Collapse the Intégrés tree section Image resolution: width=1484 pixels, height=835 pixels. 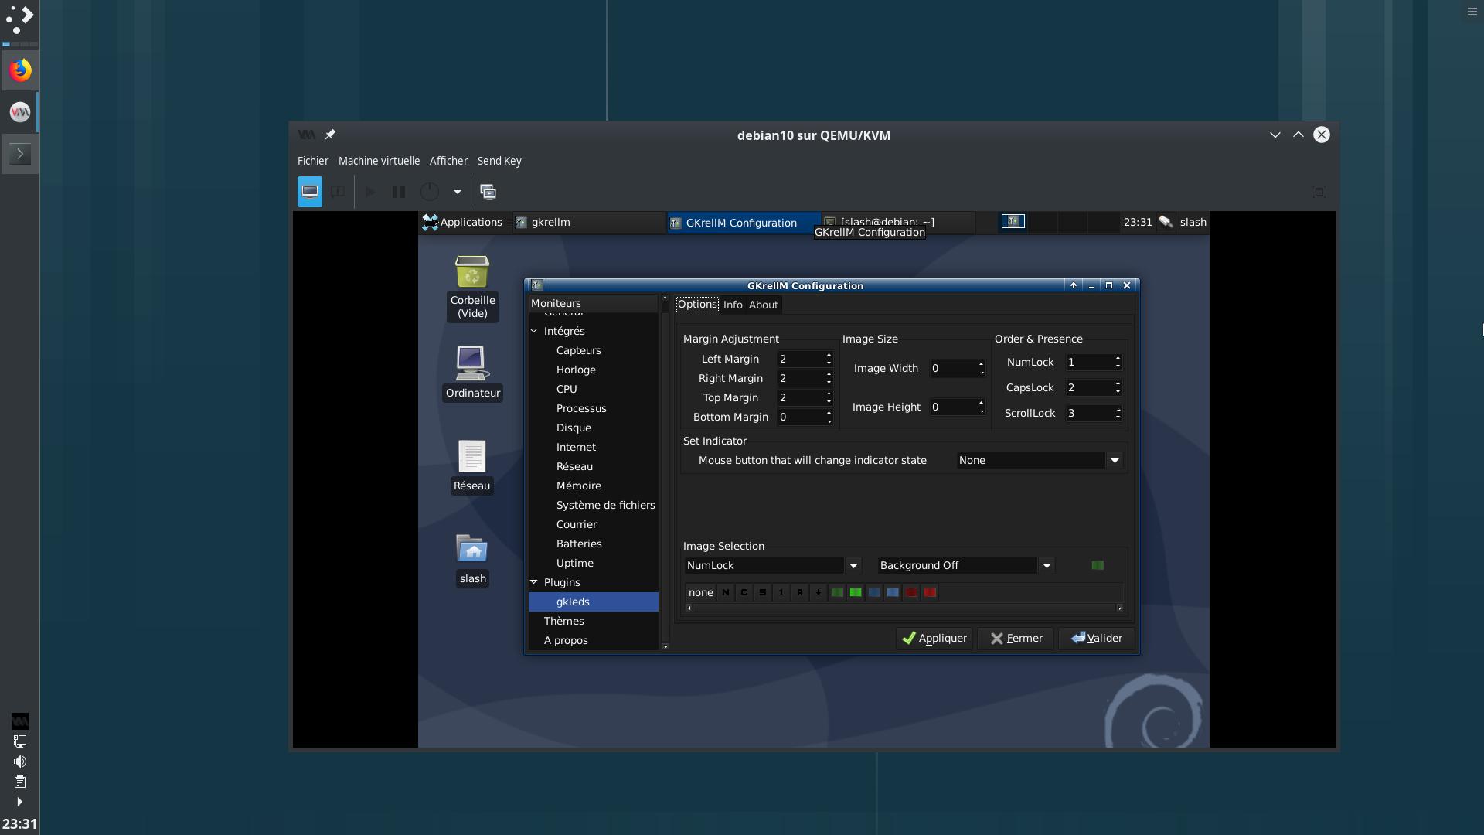(534, 331)
